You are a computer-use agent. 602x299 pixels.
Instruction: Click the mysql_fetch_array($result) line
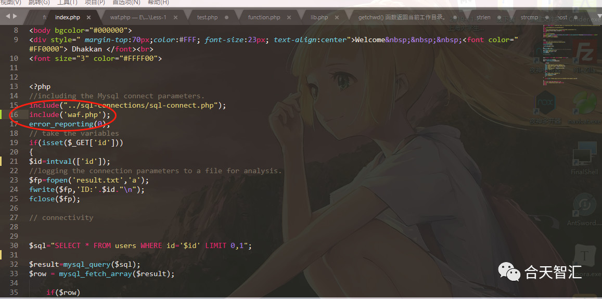coord(102,274)
